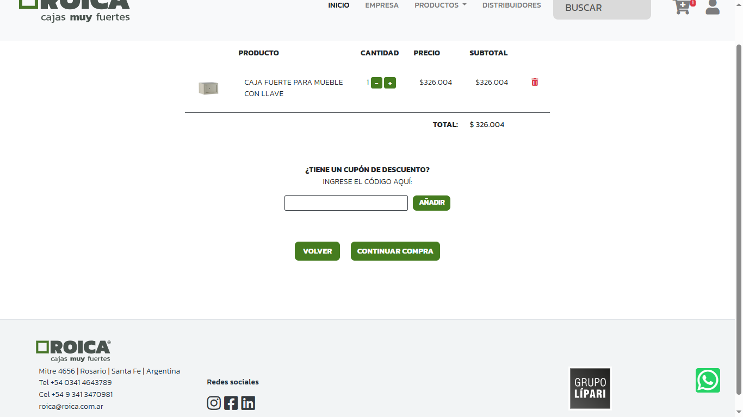Click the Buscar search box
The image size is (743, 417).
pos(602,8)
